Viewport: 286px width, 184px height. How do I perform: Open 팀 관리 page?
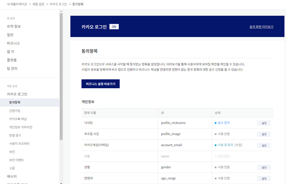click(12, 69)
